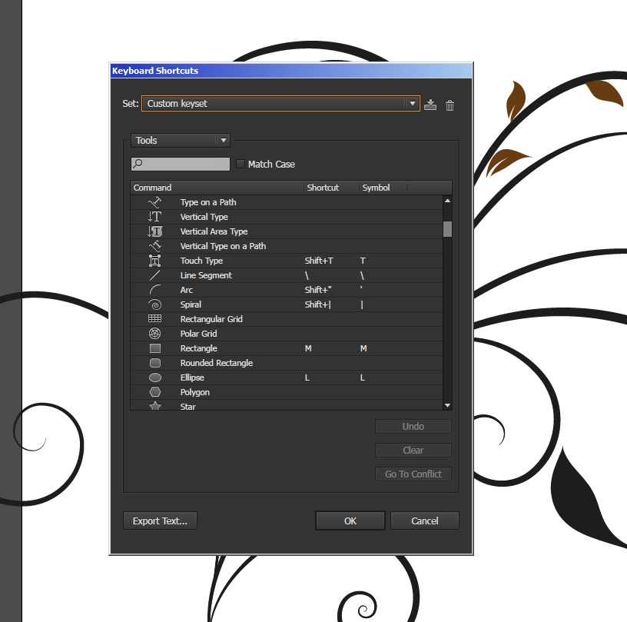Click the Symbol column header
627x622 pixels.
[383, 188]
